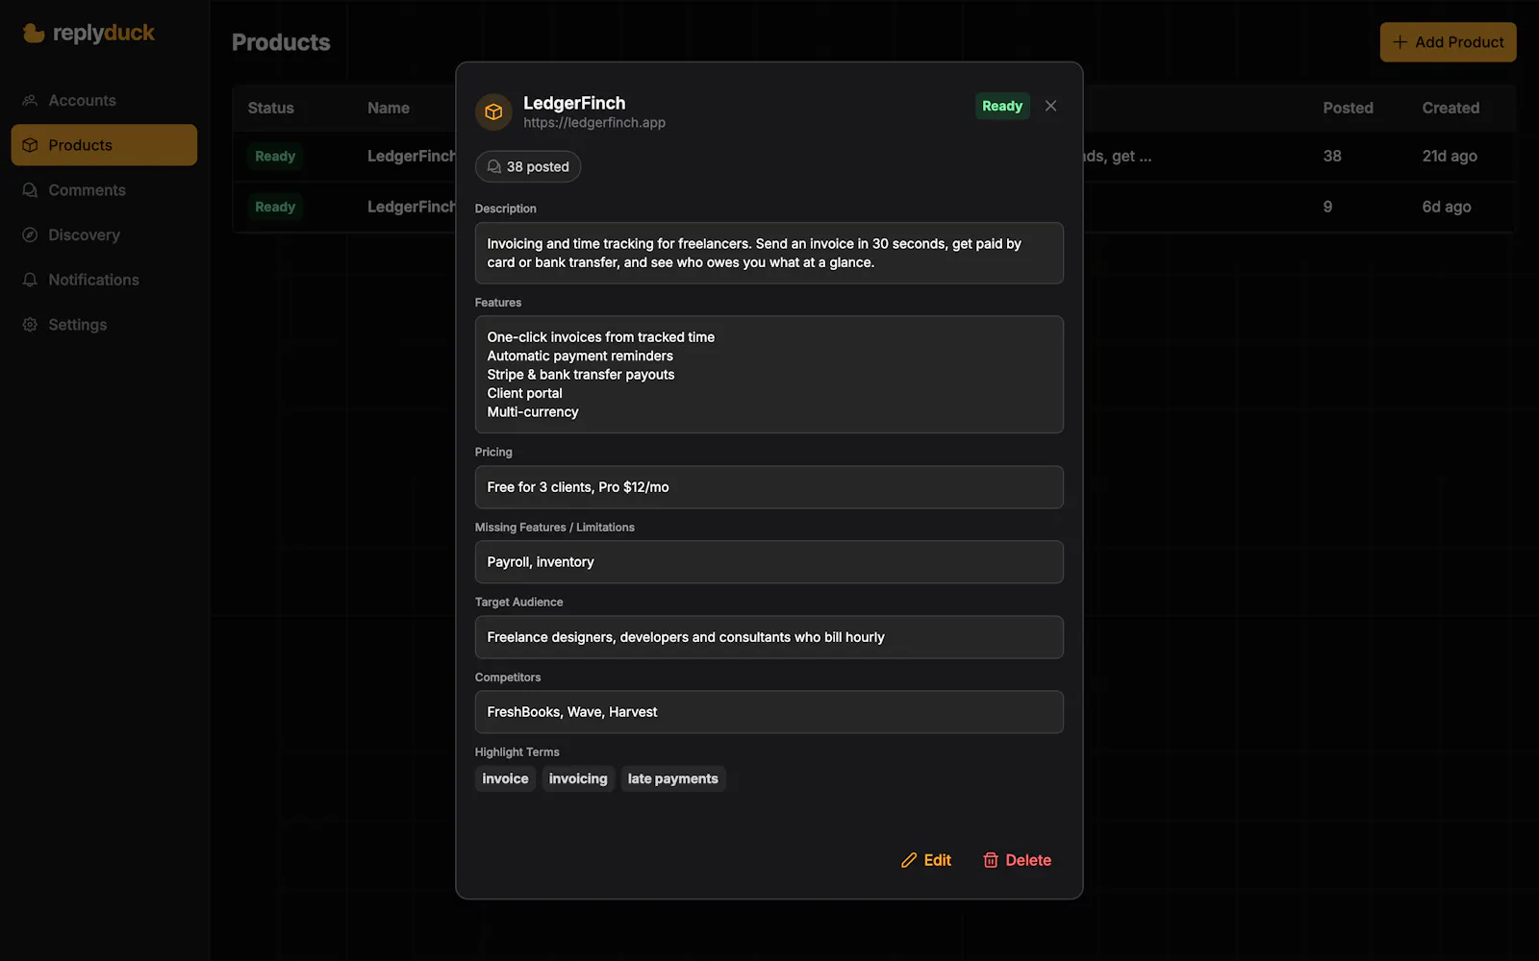Screen dimensions: 1539x961
Task: Click the Edit button
Action: coord(926,860)
